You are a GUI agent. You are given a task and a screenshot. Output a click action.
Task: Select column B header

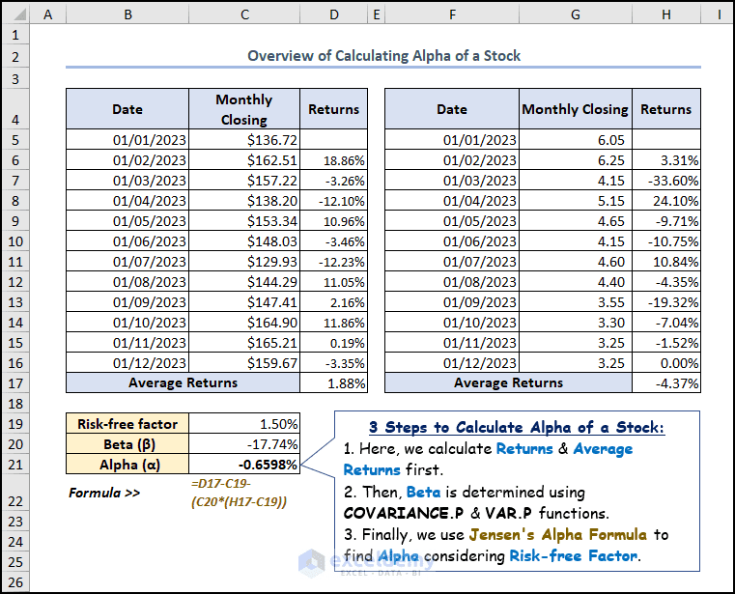pyautogui.click(x=127, y=14)
